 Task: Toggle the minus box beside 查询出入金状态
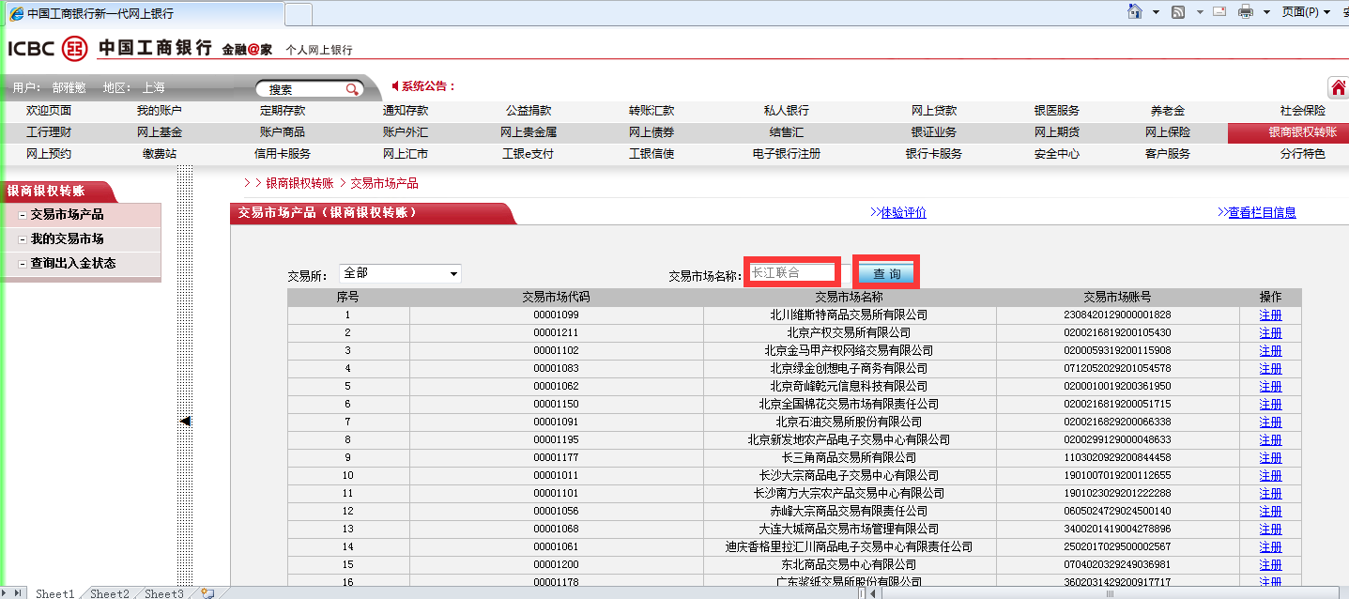click(23, 264)
